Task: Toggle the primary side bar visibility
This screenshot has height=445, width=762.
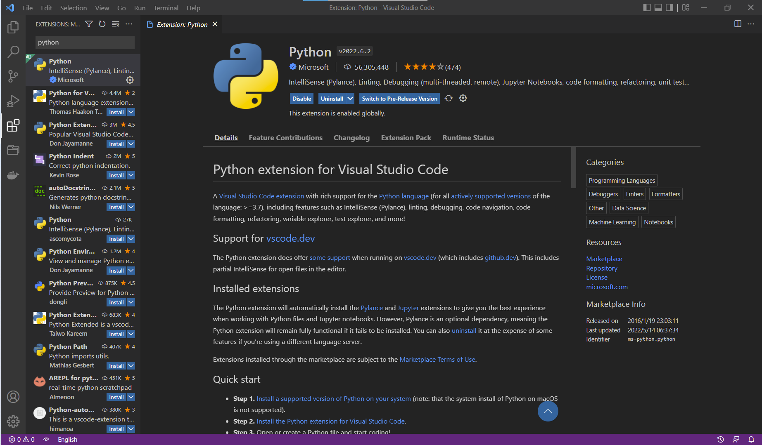Action: pos(647,7)
